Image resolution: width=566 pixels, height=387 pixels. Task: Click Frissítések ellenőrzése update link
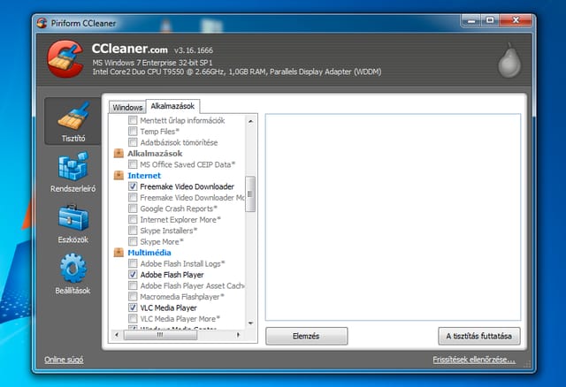coord(474,360)
